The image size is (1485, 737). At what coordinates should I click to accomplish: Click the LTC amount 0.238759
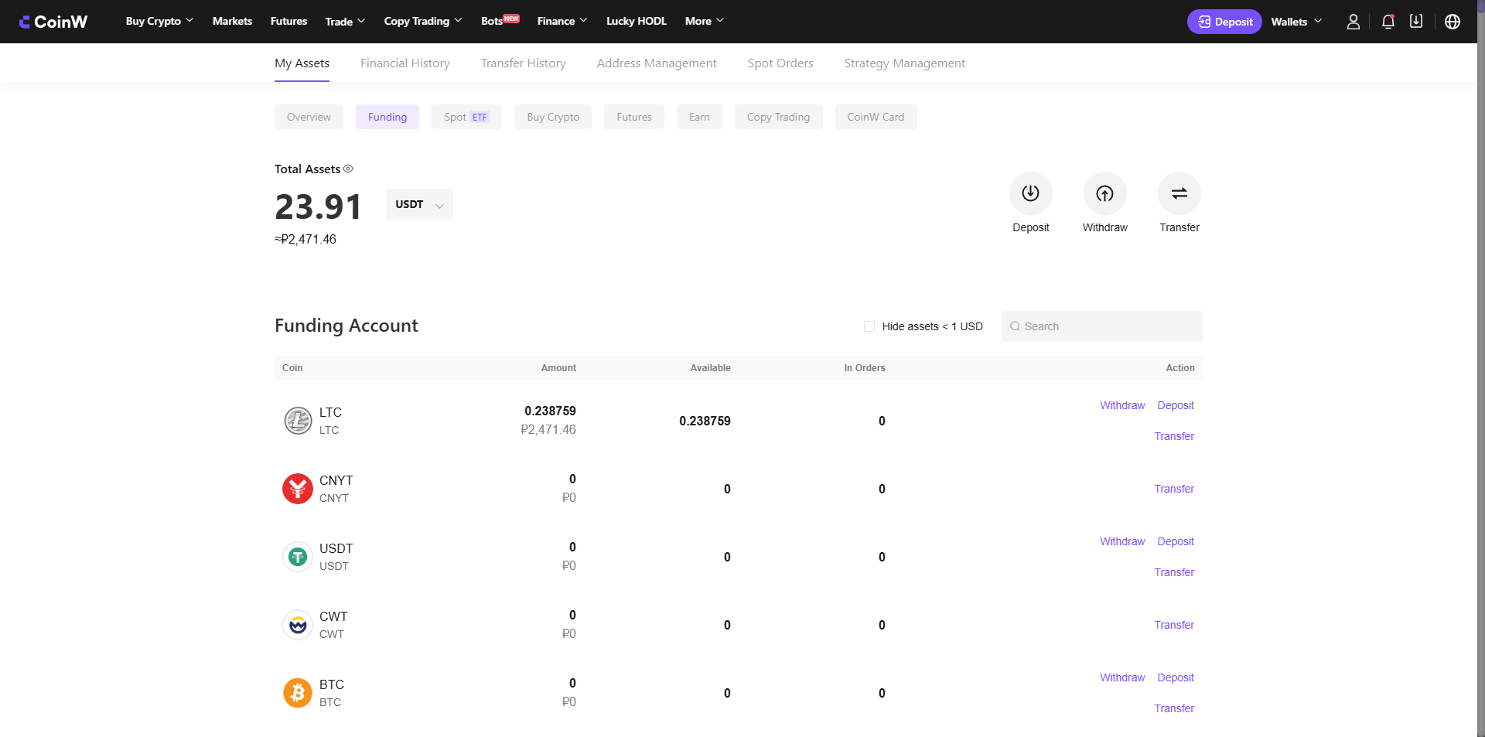(x=550, y=411)
